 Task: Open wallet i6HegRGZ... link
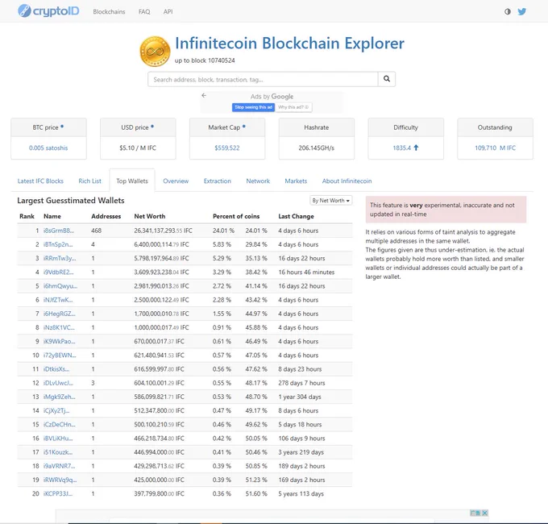point(60,314)
